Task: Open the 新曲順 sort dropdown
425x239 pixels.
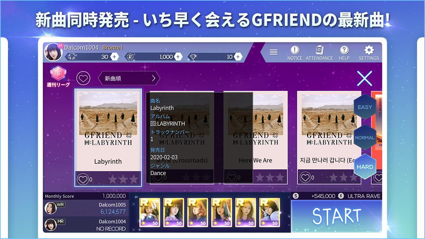Action: pos(129,78)
